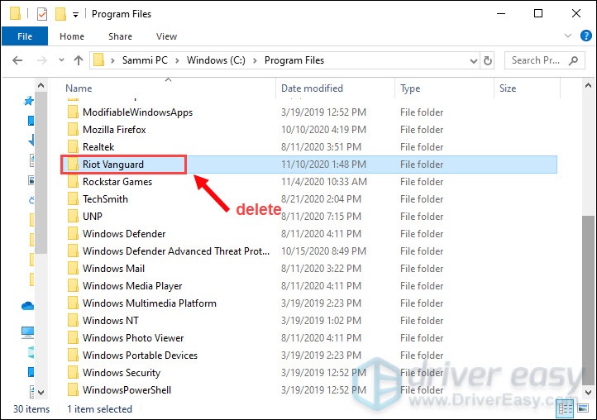Expand the ribbon with the chevron

pos(568,36)
